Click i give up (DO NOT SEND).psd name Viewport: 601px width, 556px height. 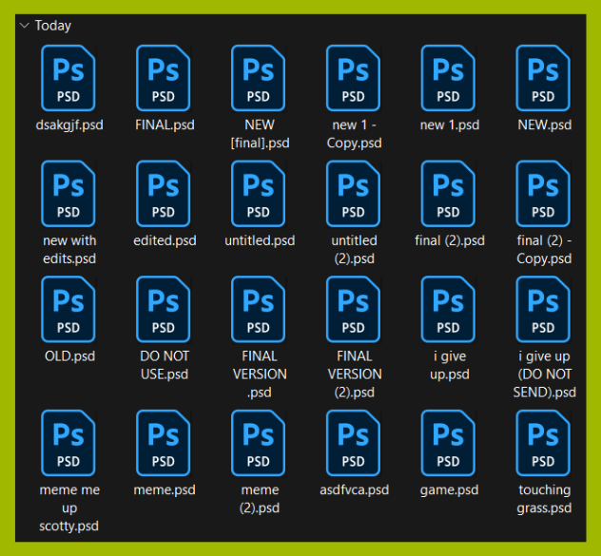(x=544, y=374)
